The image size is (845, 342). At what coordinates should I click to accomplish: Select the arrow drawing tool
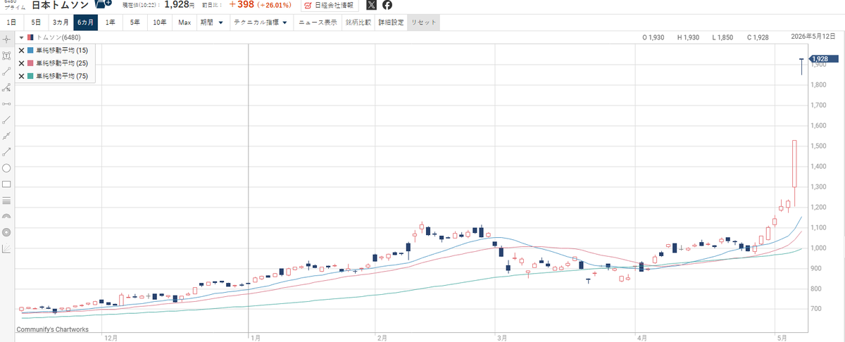pos(6,151)
